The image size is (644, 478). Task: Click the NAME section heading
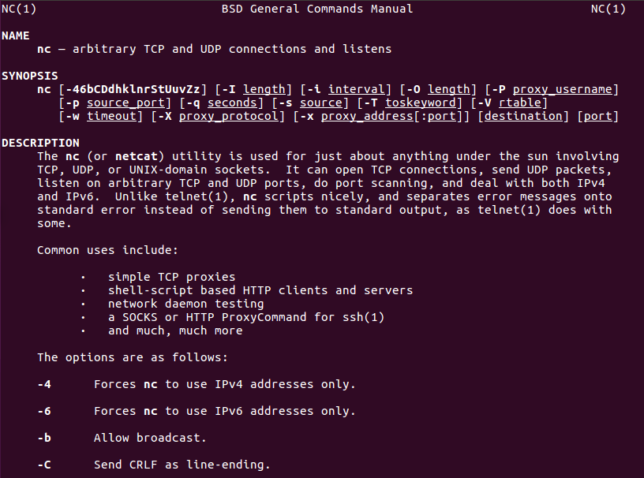pos(16,35)
